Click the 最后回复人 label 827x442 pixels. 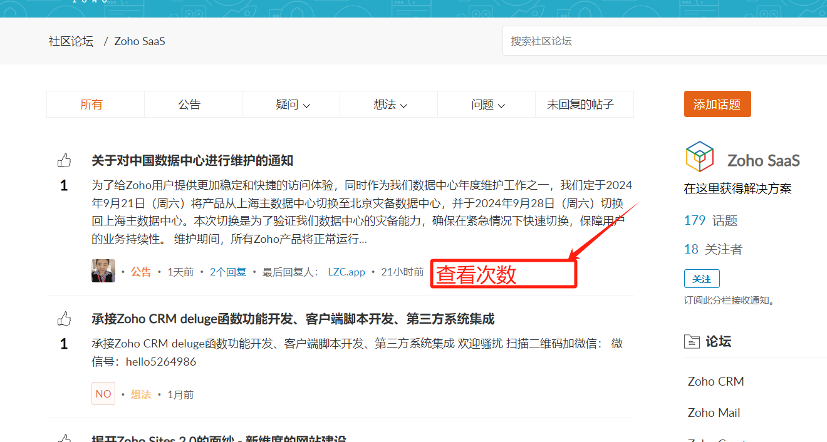pyautogui.click(x=291, y=272)
